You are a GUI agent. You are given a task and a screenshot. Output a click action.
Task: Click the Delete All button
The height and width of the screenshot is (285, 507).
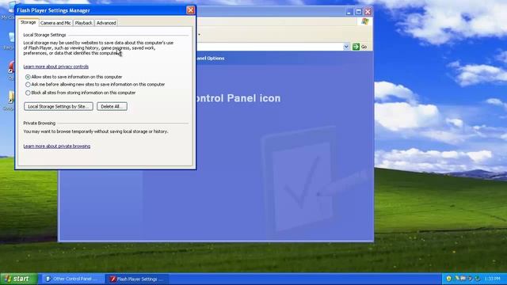[x=112, y=106]
